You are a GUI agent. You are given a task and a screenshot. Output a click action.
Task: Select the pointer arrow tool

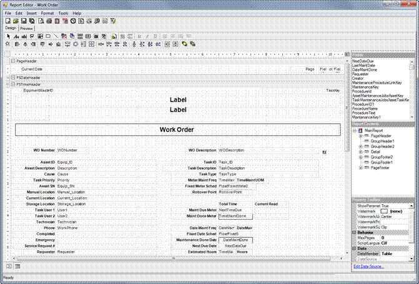(x=8, y=36)
